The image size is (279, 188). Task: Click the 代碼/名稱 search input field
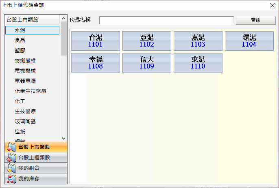[166, 20]
